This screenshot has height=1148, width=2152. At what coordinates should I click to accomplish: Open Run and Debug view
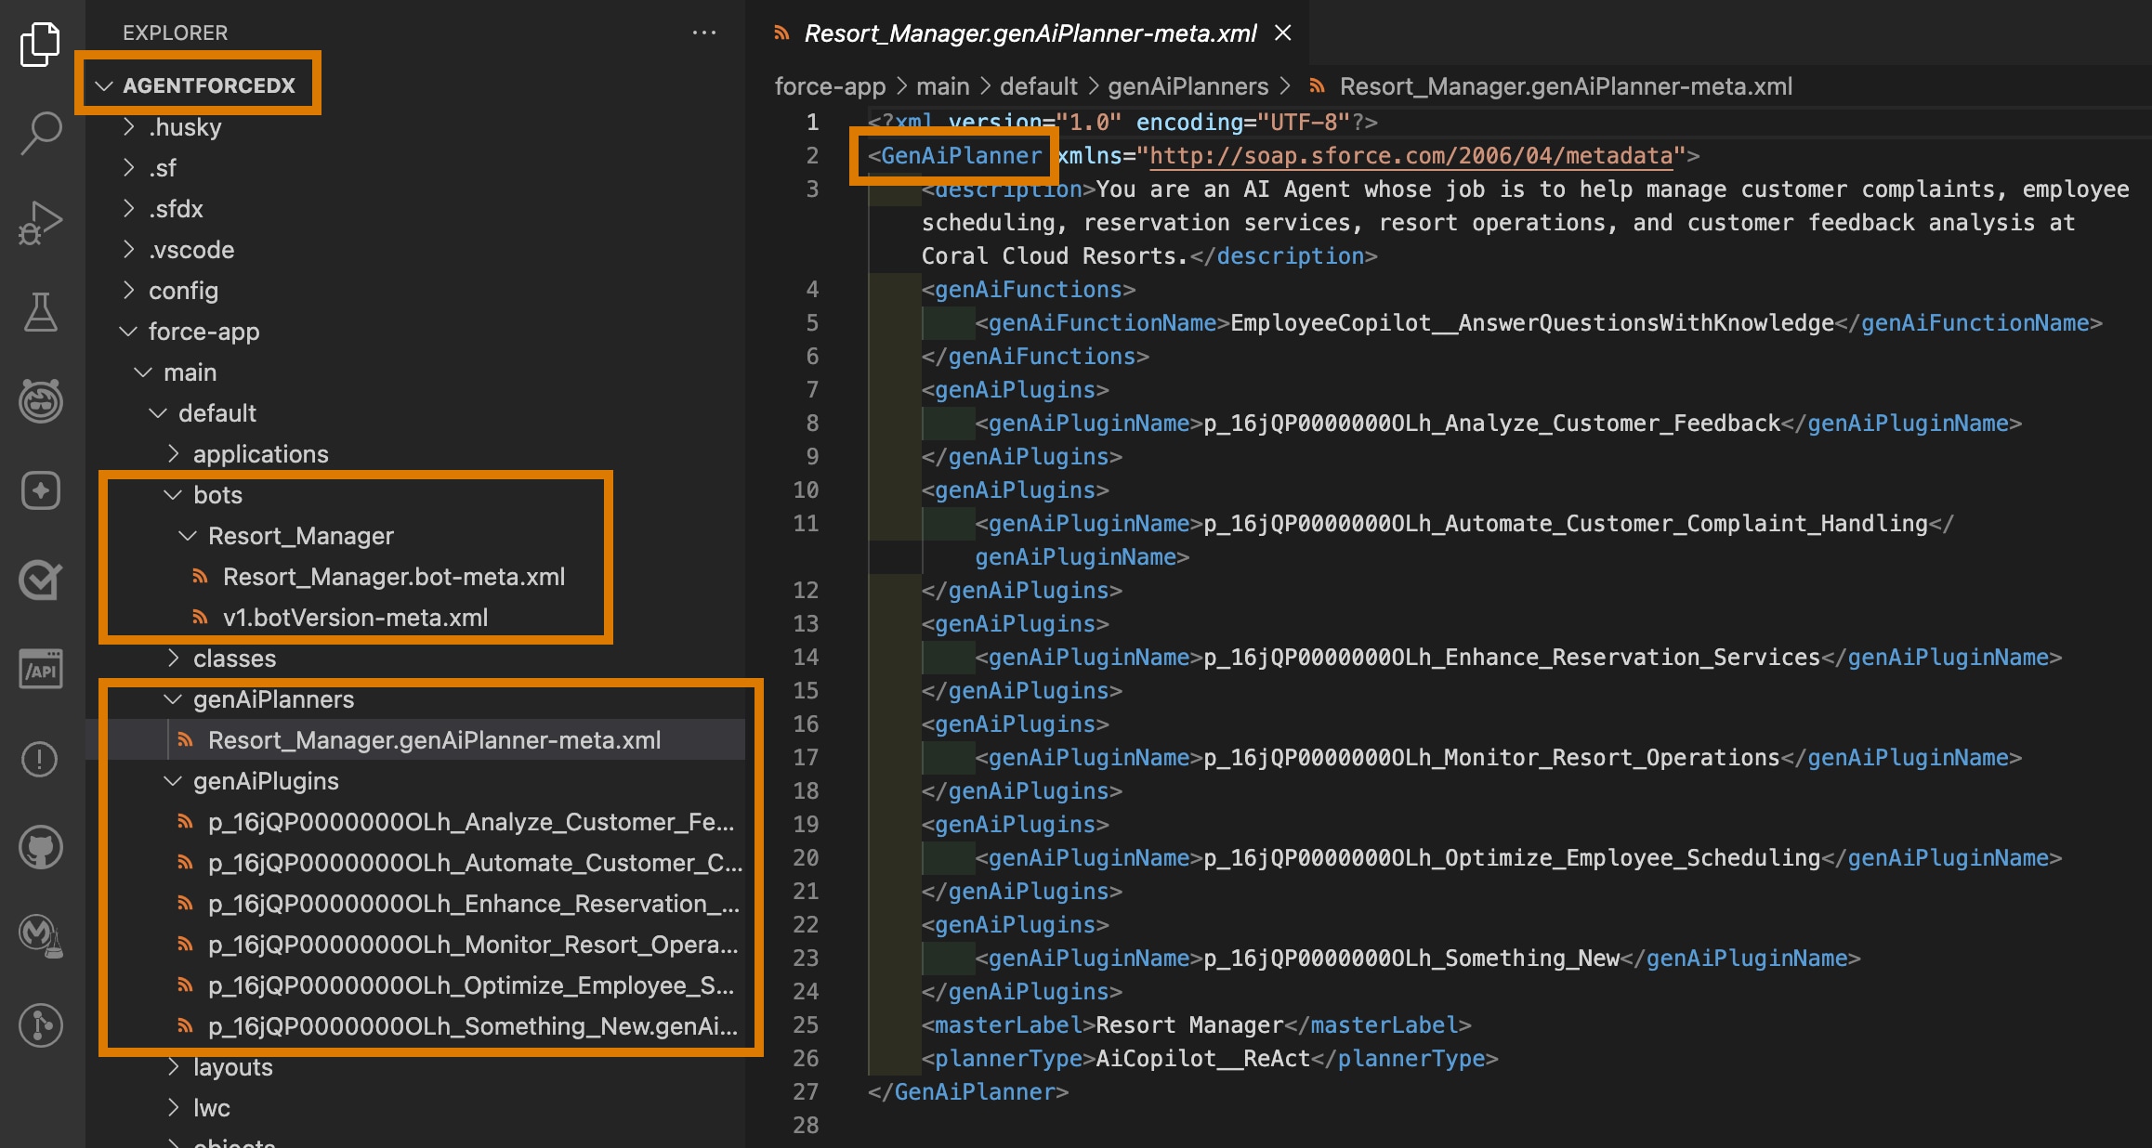tap(40, 223)
